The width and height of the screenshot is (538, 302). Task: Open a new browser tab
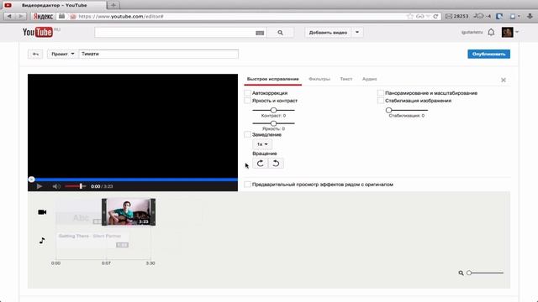[x=113, y=5]
